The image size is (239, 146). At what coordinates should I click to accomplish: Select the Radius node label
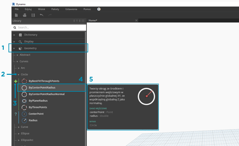33,120
